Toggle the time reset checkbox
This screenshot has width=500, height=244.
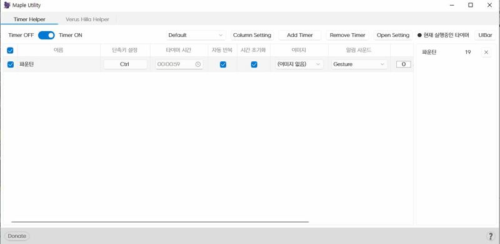(x=254, y=64)
